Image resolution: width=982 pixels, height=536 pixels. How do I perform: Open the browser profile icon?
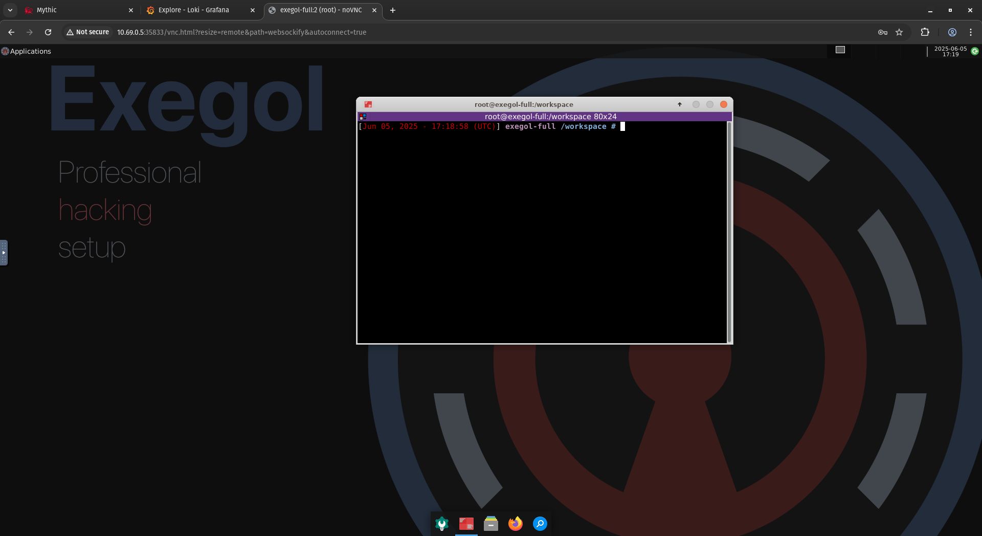point(952,32)
